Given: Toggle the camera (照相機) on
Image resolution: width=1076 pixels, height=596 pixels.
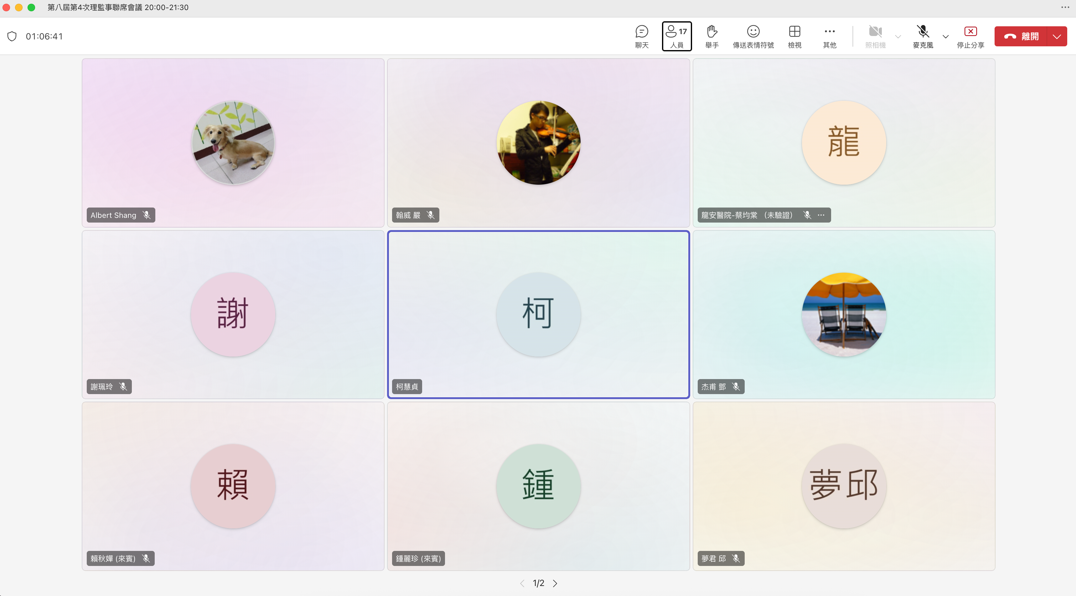Looking at the screenshot, I should 875,36.
